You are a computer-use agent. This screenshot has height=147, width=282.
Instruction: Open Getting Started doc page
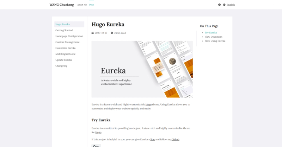tap(64, 30)
